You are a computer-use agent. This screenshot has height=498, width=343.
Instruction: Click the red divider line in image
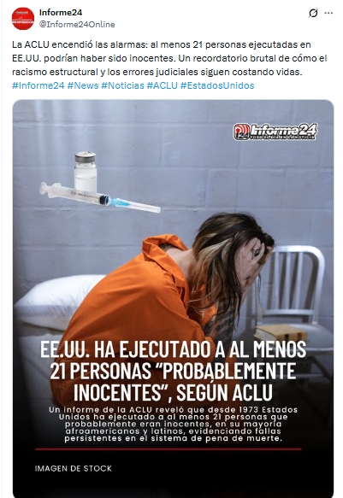coord(169,449)
